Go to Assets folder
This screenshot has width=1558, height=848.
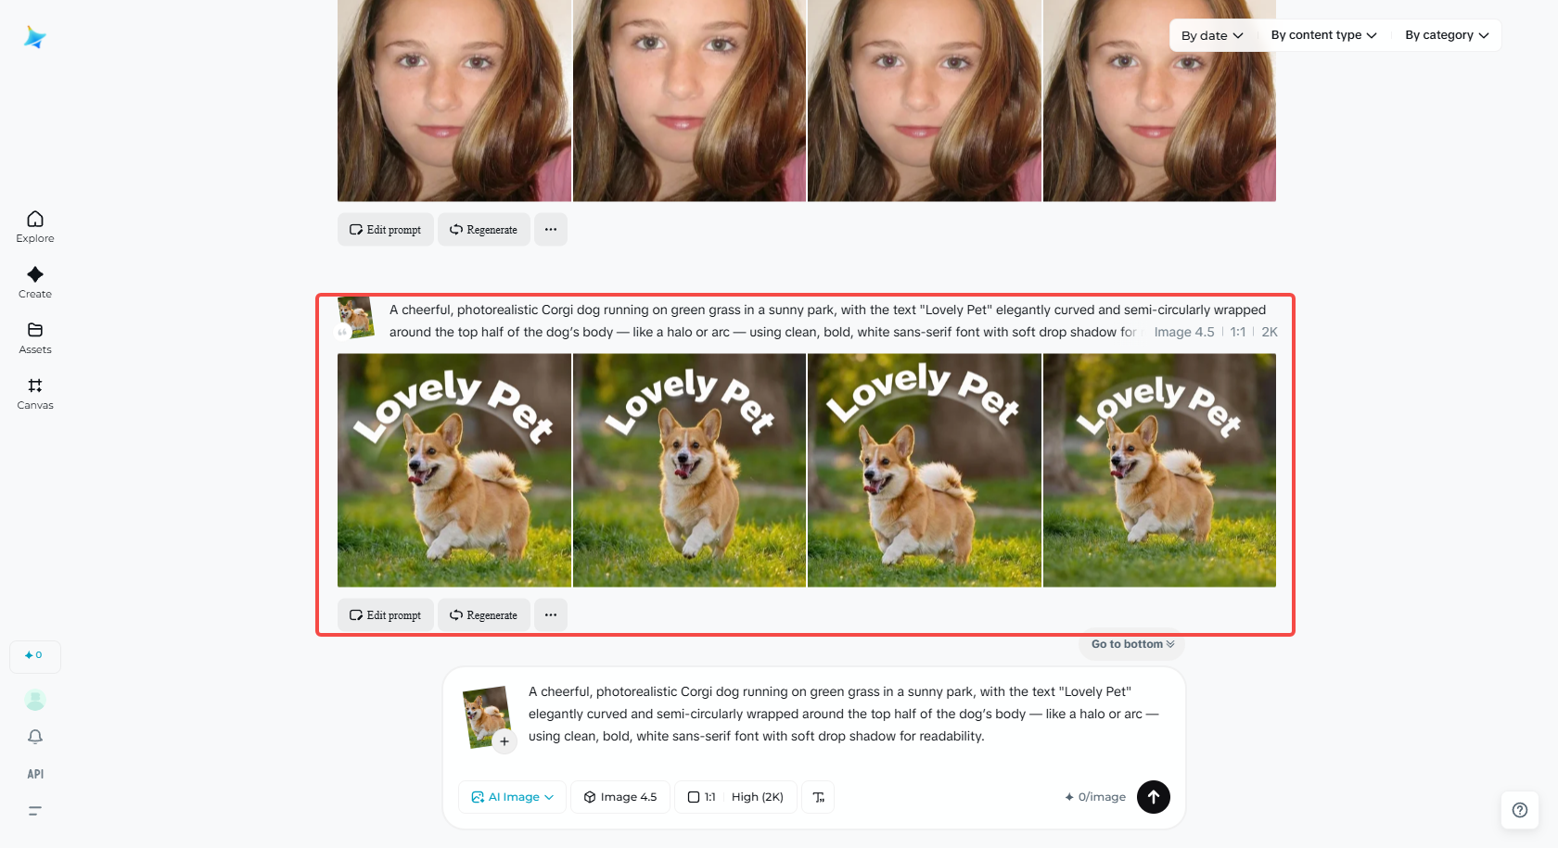click(x=35, y=337)
